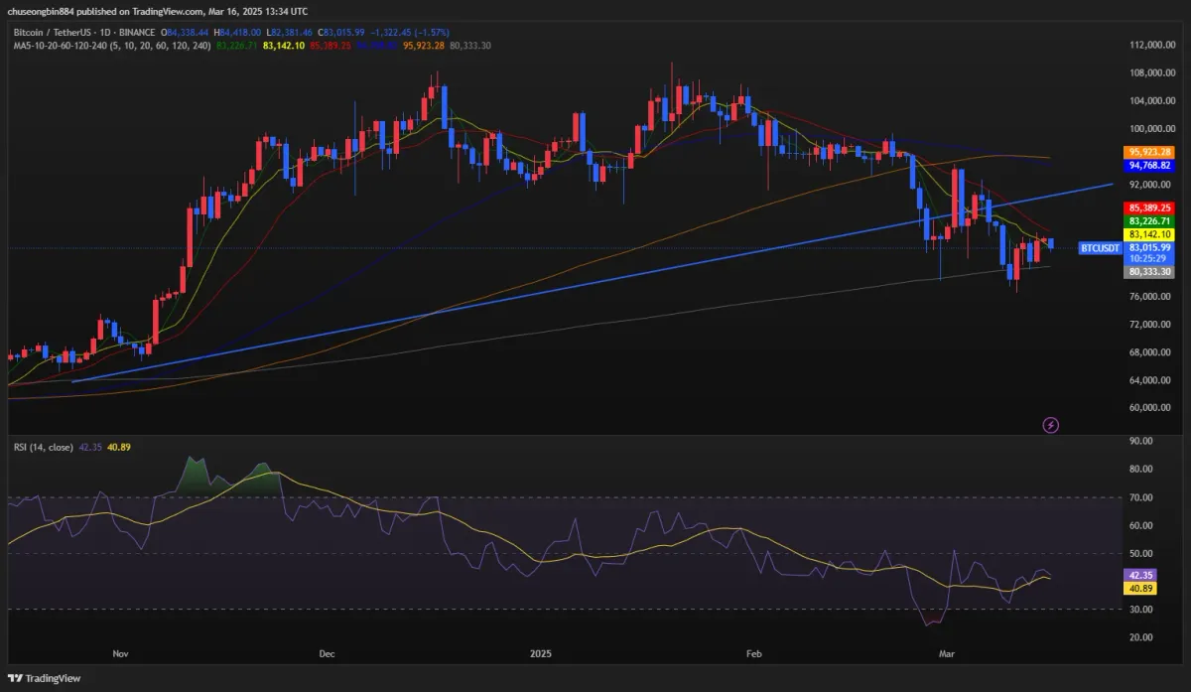
Task: Click the purple lightning bolt icon
Action: [x=1051, y=425]
